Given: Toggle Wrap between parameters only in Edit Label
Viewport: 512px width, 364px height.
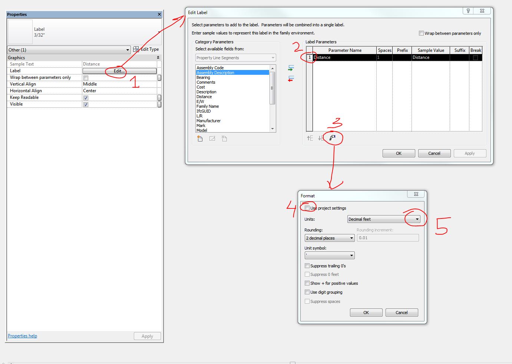Looking at the screenshot, I should coord(421,33).
